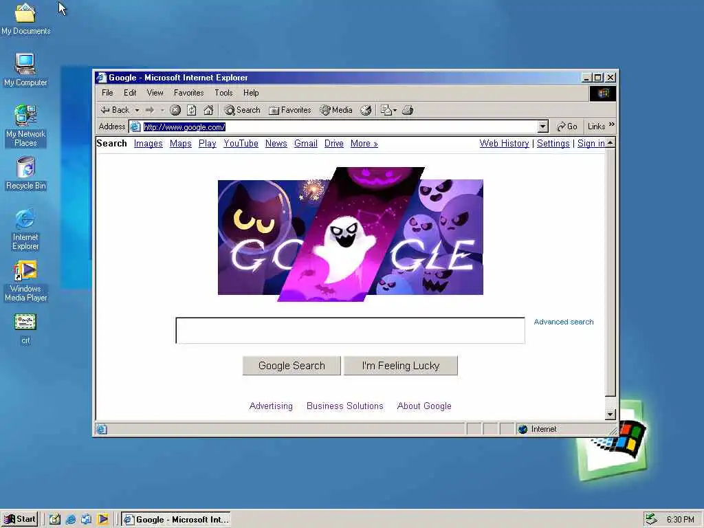Open the YouTube link
The height and width of the screenshot is (528, 704).
(x=241, y=144)
